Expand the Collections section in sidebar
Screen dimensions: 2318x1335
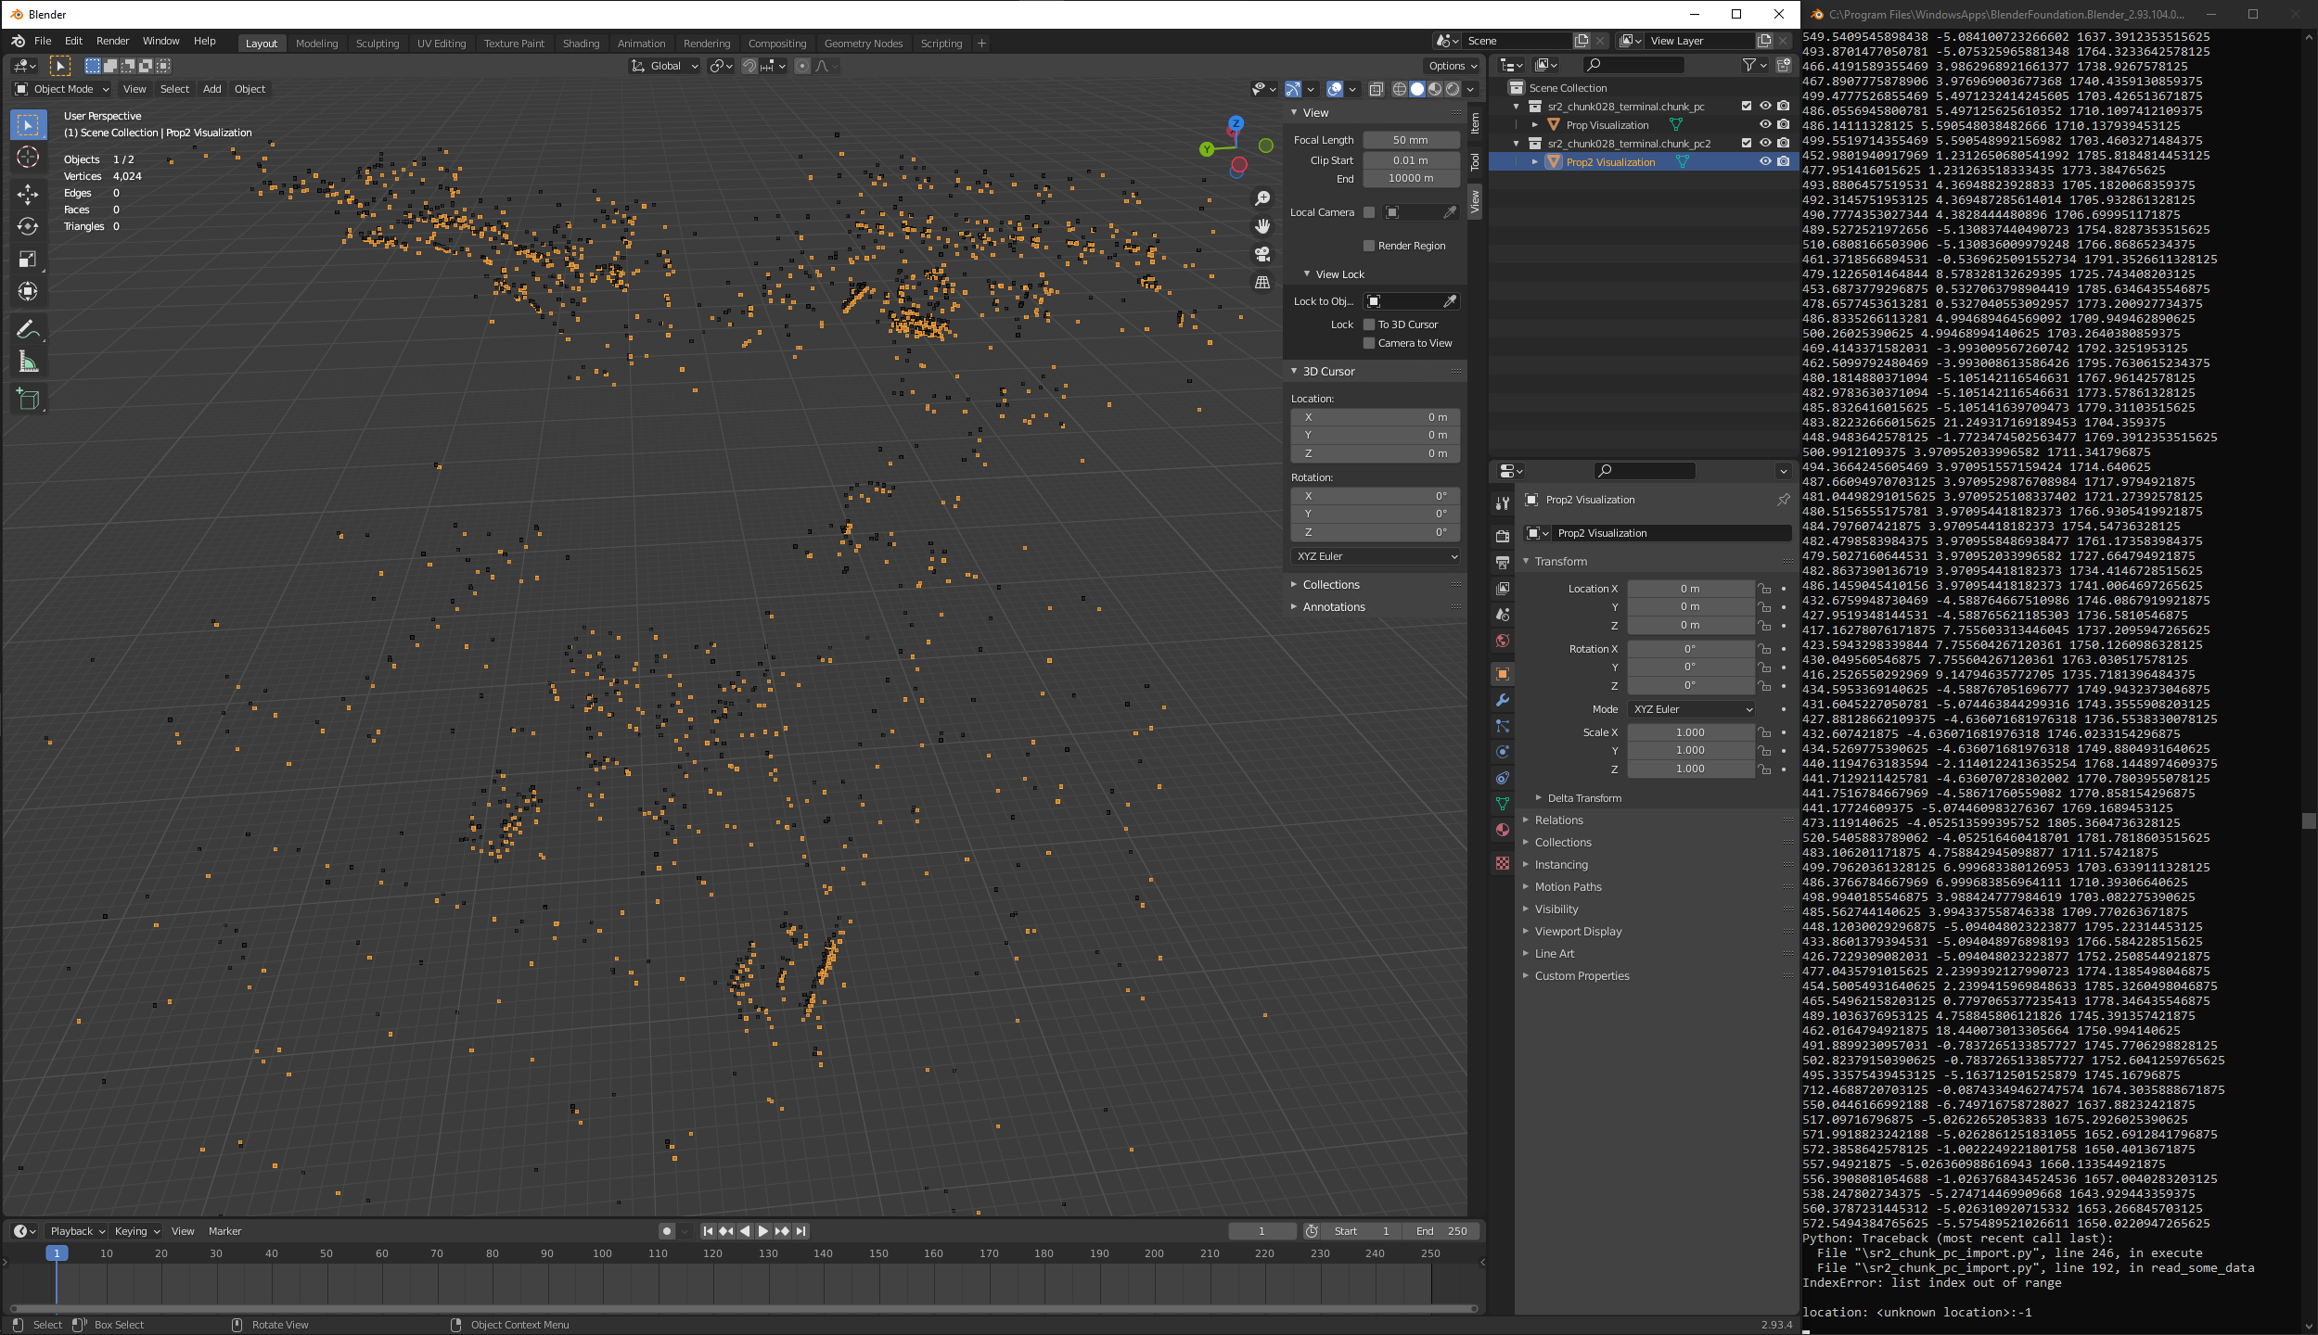point(1330,584)
